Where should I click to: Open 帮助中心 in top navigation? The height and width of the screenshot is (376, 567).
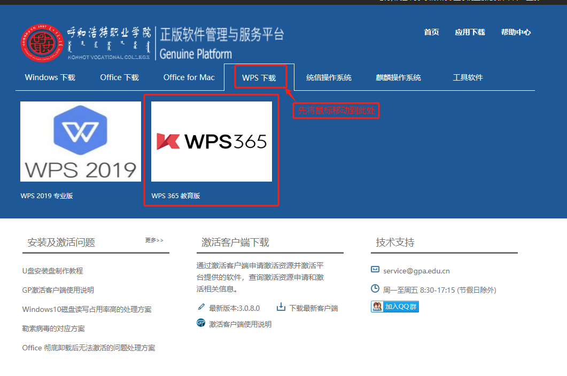(x=516, y=32)
